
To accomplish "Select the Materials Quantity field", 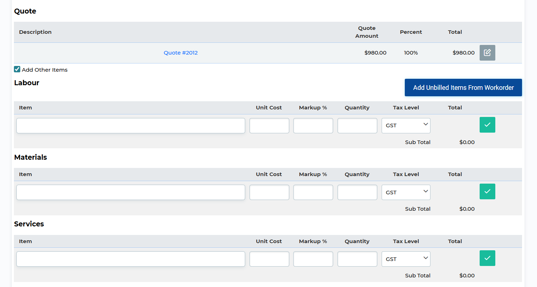I will click(x=357, y=193).
